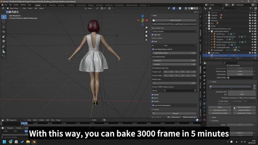Click the pan hand viewport icon
Viewport: 258px width, 145px height.
[146, 31]
